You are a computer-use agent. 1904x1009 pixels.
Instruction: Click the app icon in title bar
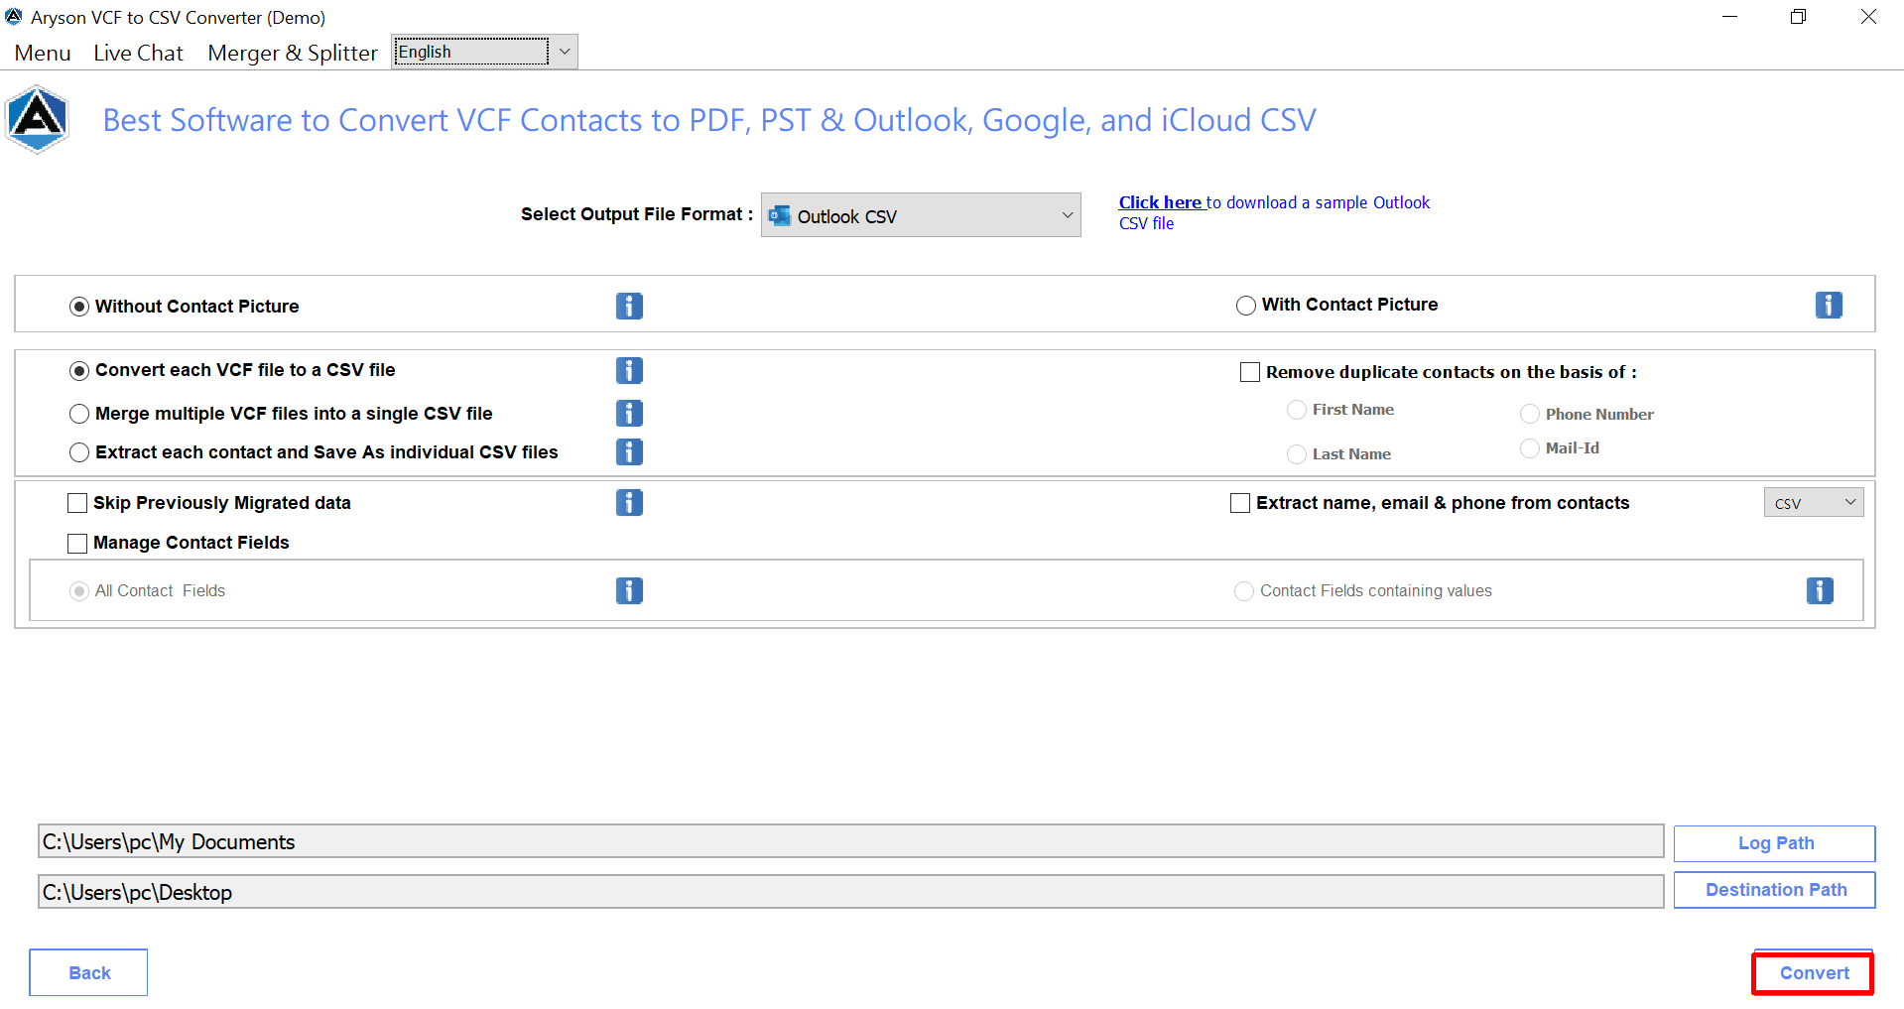pos(14,17)
